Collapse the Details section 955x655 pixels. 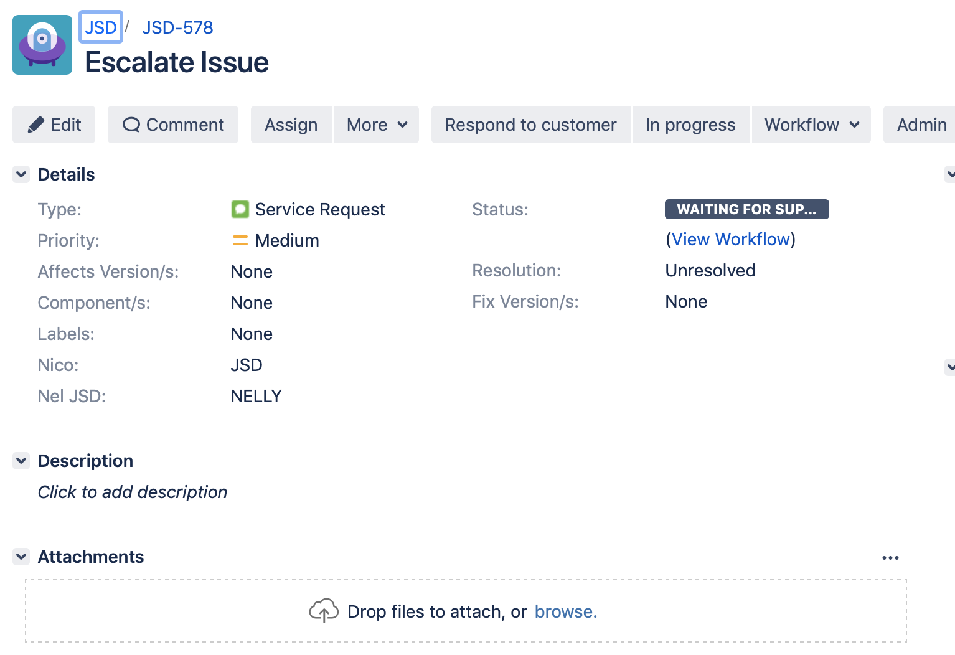[x=22, y=174]
